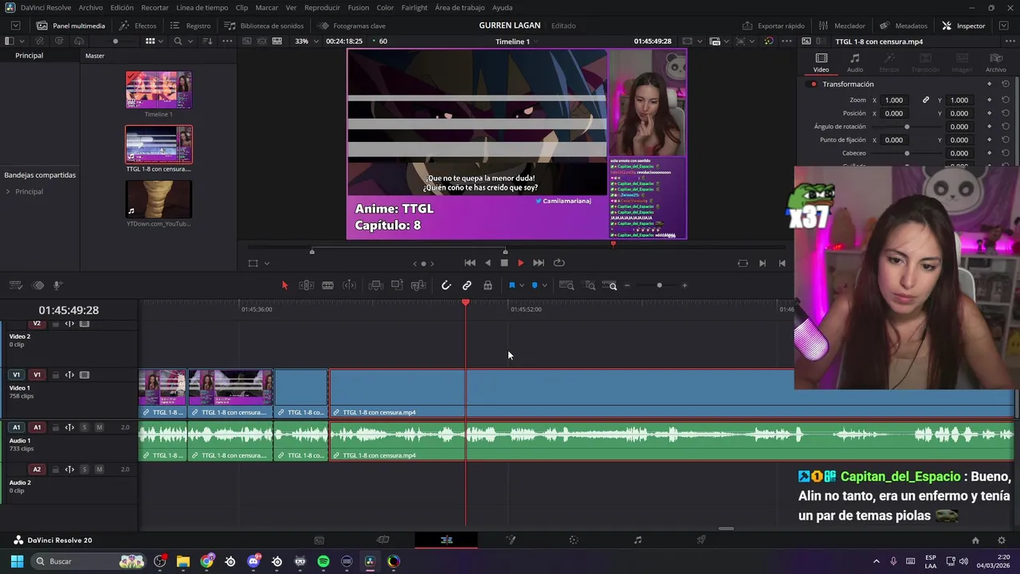Viewport: 1020px width, 574px height.
Task: Disable the Video 1 track filmstrip toggle
Action: (x=84, y=375)
